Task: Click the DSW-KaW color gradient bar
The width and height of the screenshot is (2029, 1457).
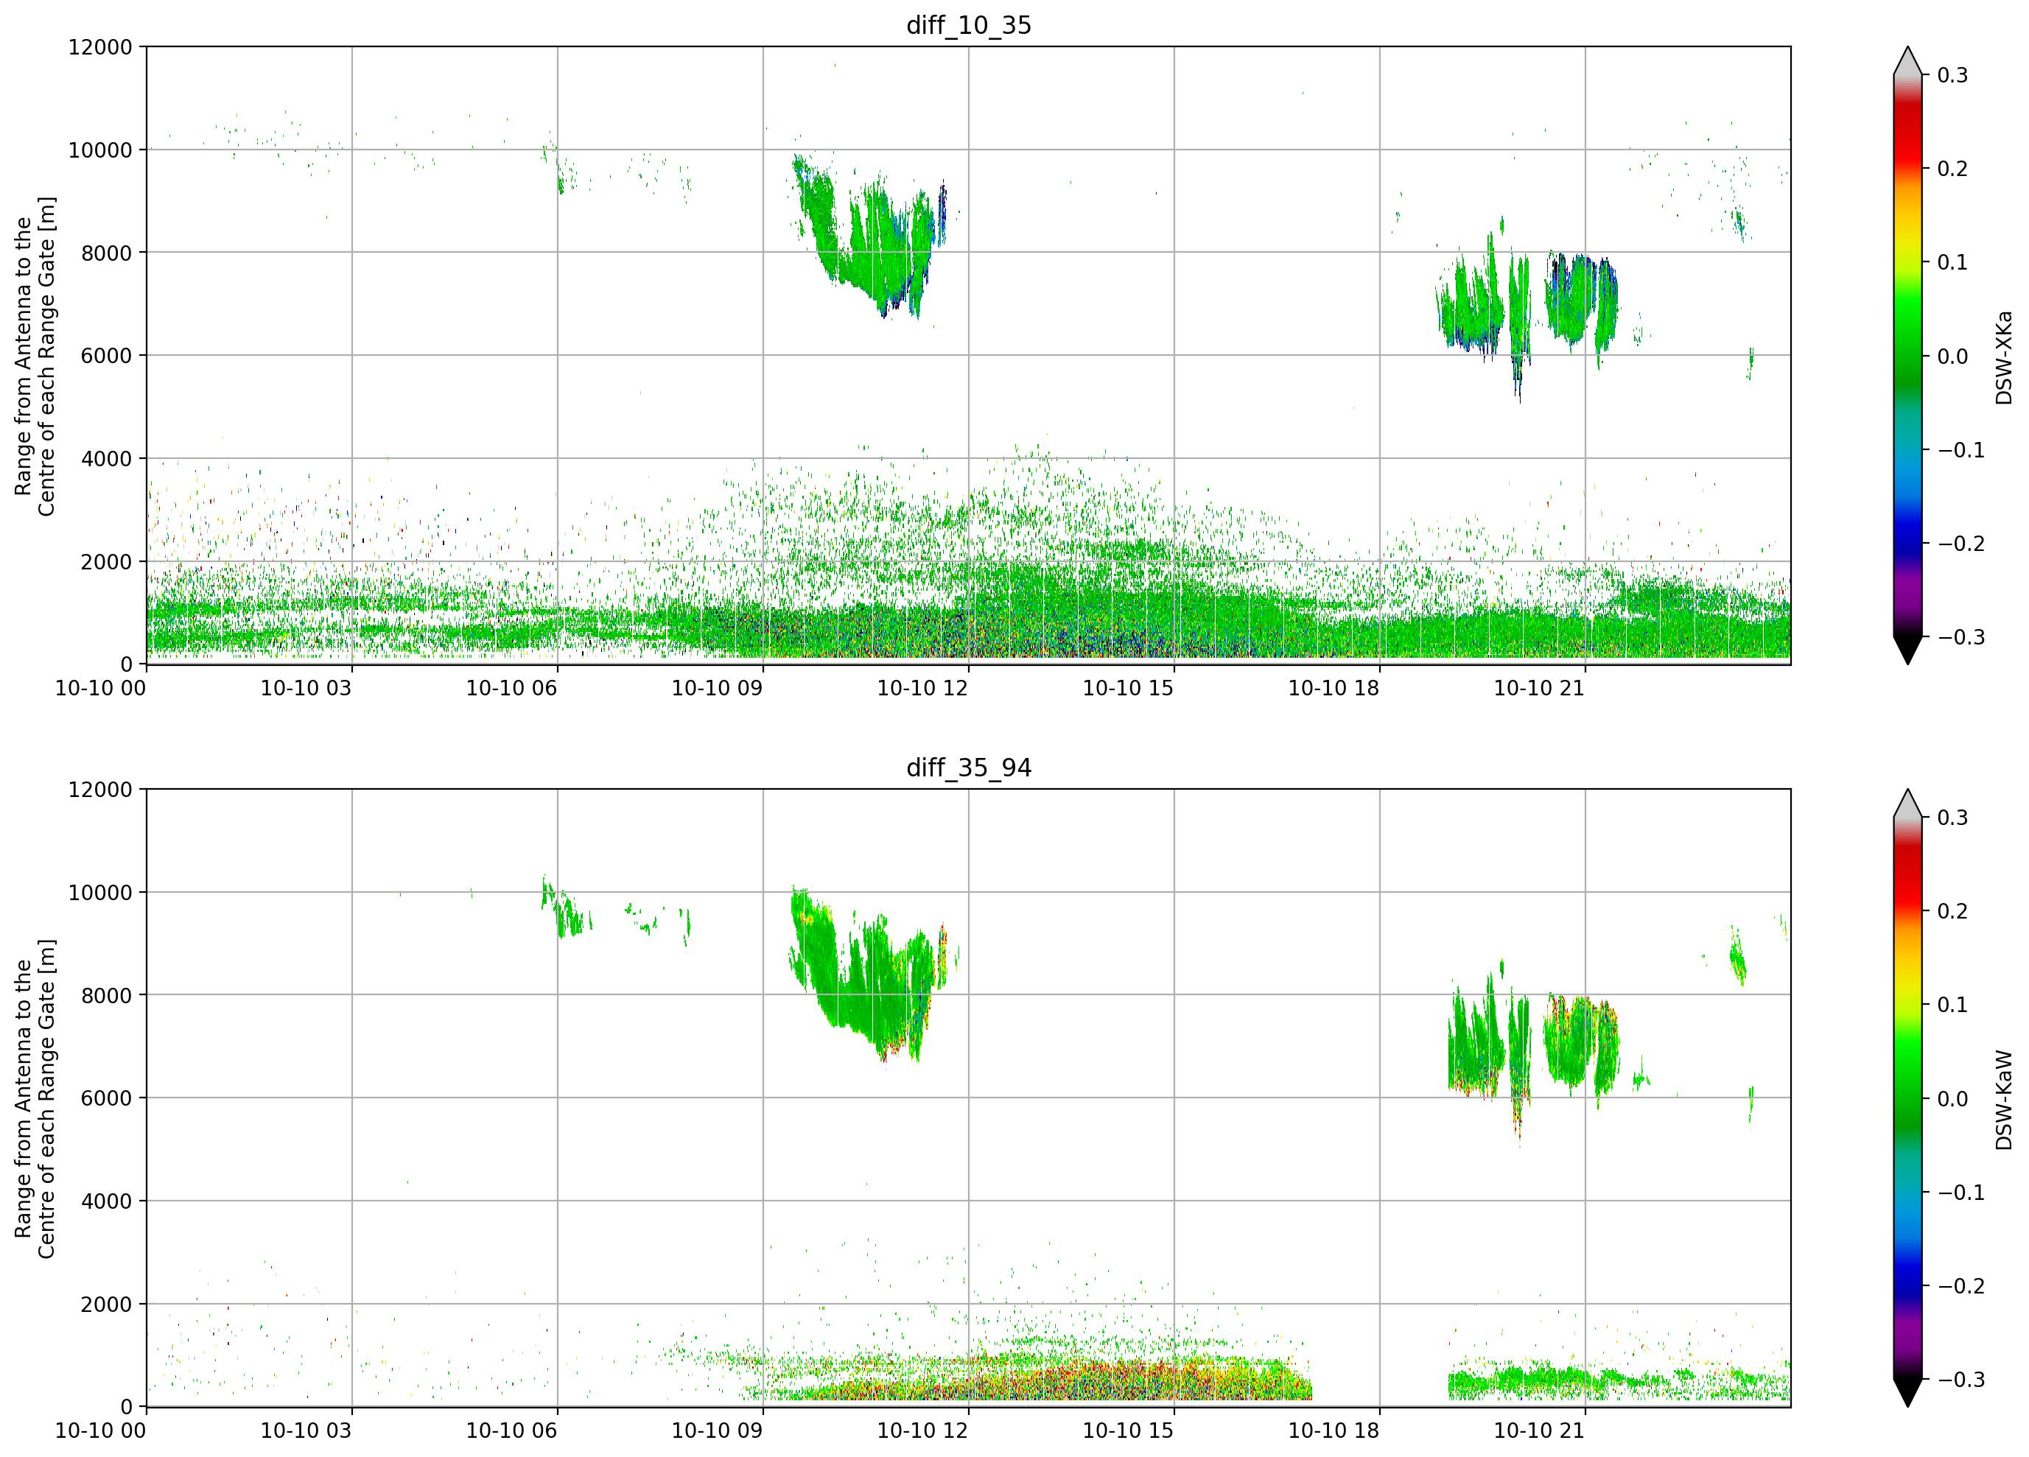Action: pos(1908,1098)
